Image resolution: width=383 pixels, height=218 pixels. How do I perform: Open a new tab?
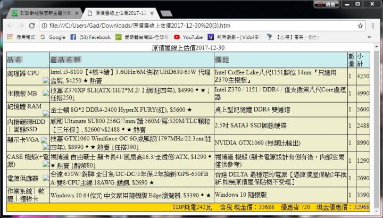point(166,13)
